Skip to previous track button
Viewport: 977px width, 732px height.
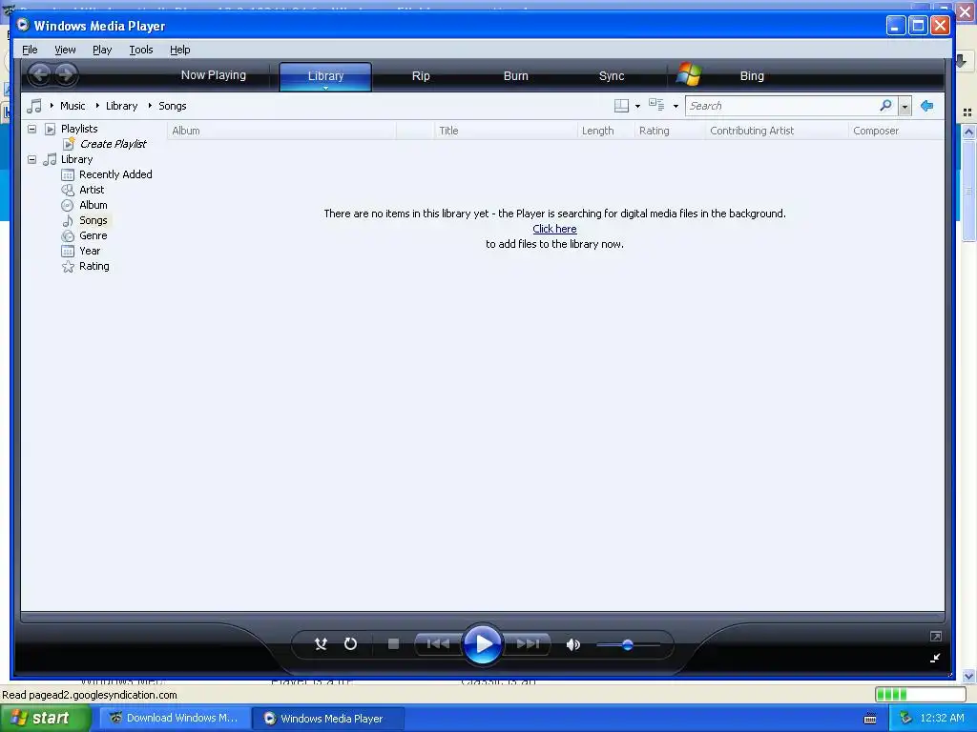(438, 644)
